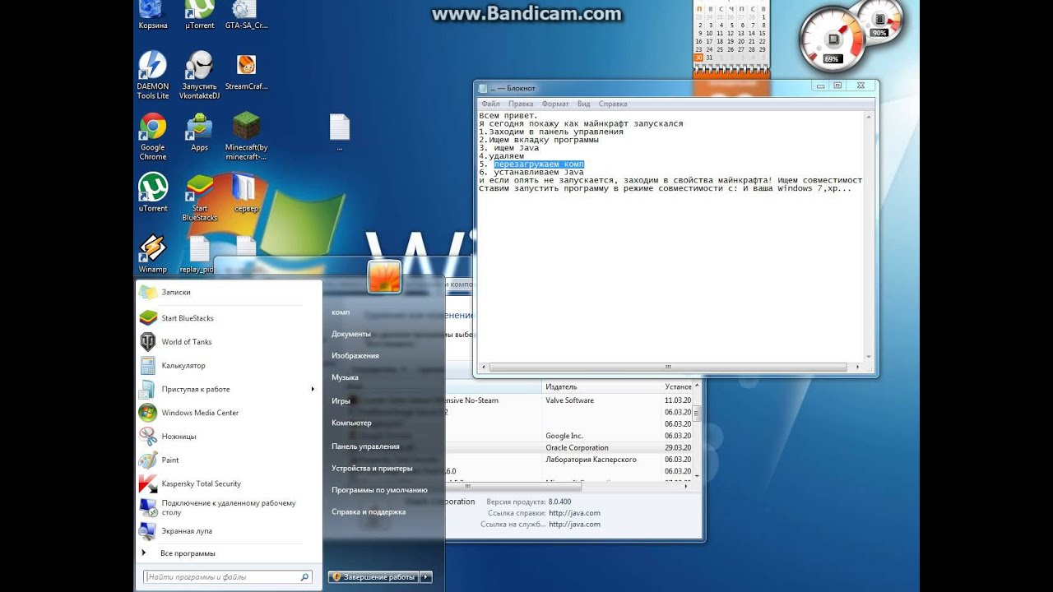This screenshot has height=592, width=1053.
Task: Open Формат menu in Блокнот
Action: tap(555, 104)
